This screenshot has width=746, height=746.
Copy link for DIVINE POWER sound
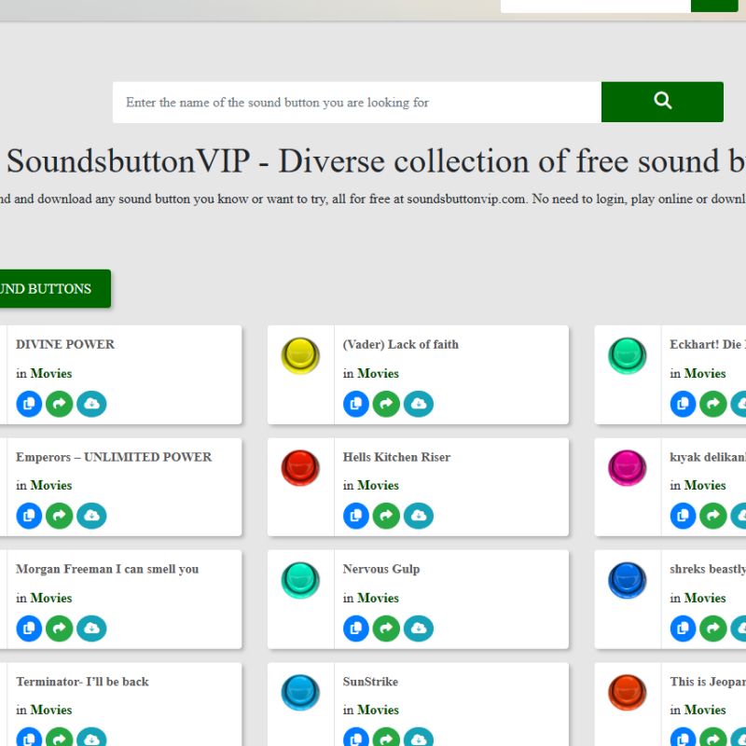point(29,404)
